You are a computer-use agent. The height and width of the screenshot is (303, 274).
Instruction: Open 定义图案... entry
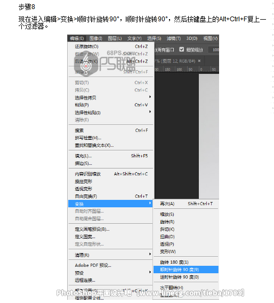coord(111,237)
